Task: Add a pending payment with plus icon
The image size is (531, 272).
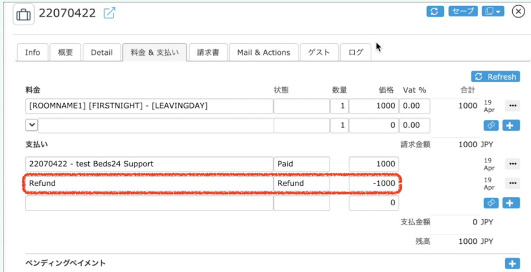Action: (512, 264)
